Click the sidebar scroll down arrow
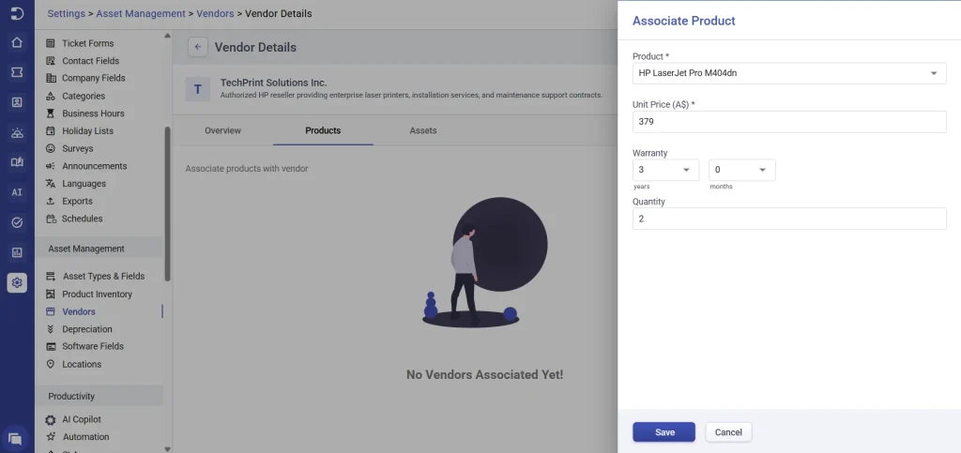961x453 pixels. pyautogui.click(x=167, y=448)
